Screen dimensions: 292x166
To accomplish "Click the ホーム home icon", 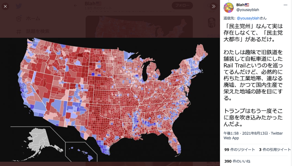I will 19,18.
